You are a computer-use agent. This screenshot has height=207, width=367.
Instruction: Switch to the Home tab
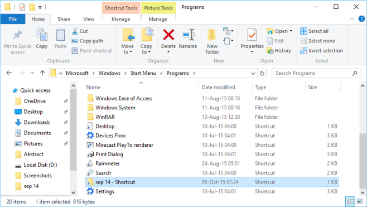pos(38,19)
